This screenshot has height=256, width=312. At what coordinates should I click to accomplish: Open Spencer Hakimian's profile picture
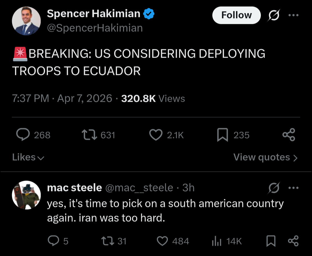click(x=26, y=21)
